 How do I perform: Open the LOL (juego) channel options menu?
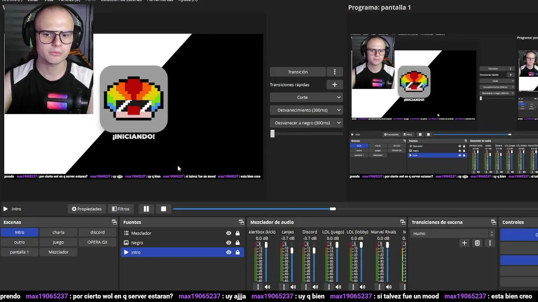(329, 287)
